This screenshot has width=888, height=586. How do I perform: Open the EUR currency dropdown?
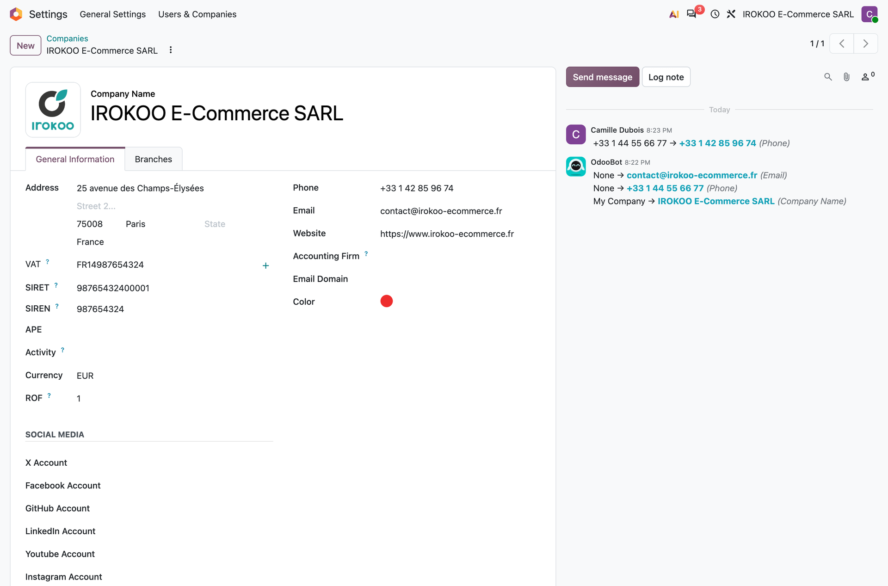(173, 376)
